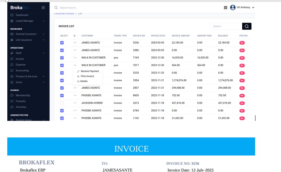Open the apps grid icon in header

(x=226, y=7)
